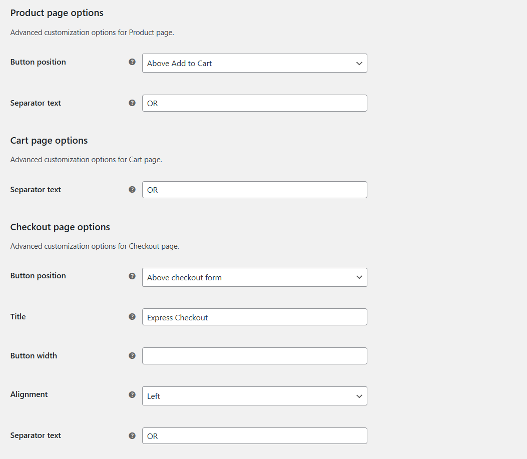Image resolution: width=527 pixels, height=459 pixels.
Task: Click the 'Checkout page options' heading
Action: tap(60, 227)
